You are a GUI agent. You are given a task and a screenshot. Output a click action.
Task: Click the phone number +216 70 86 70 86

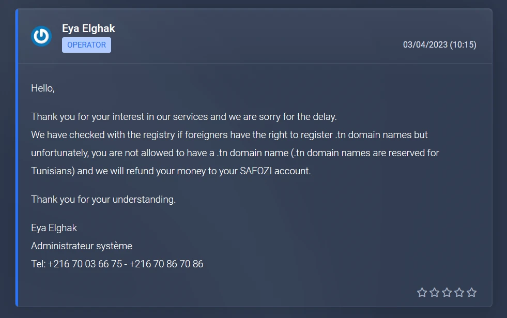pyautogui.click(x=166, y=264)
